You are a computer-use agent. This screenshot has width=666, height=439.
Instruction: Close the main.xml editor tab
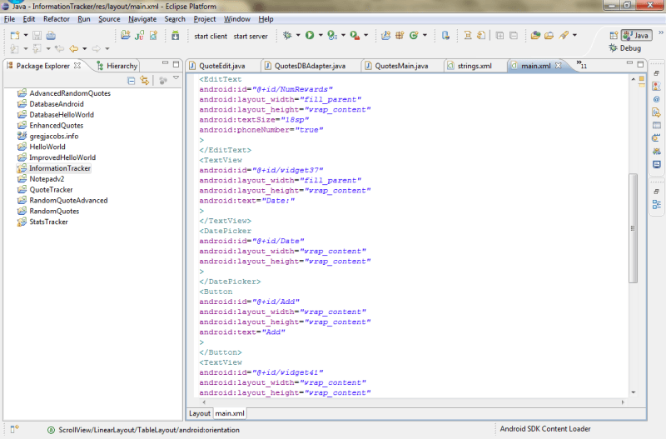click(559, 66)
